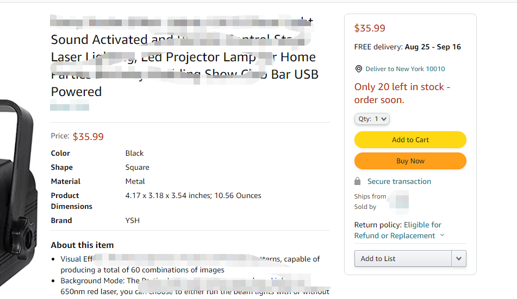Open Deliver to New York 10010 link
This screenshot has width=517, height=299.
tap(405, 69)
